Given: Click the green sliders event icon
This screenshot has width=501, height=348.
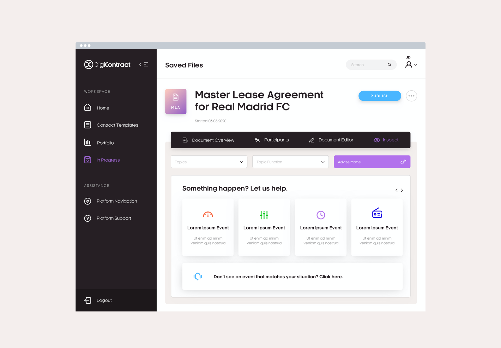Looking at the screenshot, I should click(x=264, y=215).
